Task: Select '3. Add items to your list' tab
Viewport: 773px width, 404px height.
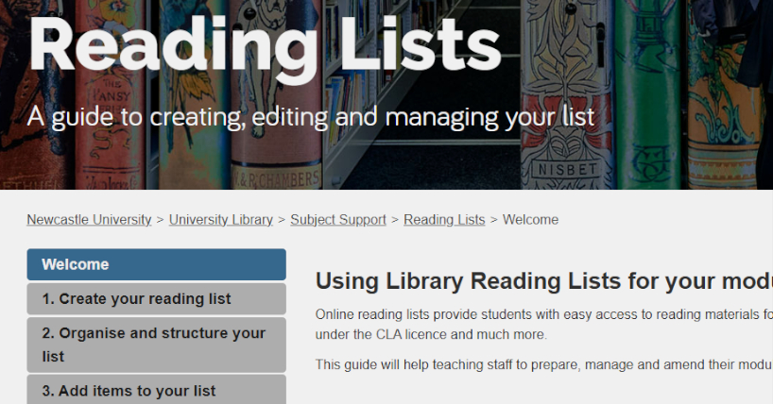Action: coord(156,390)
